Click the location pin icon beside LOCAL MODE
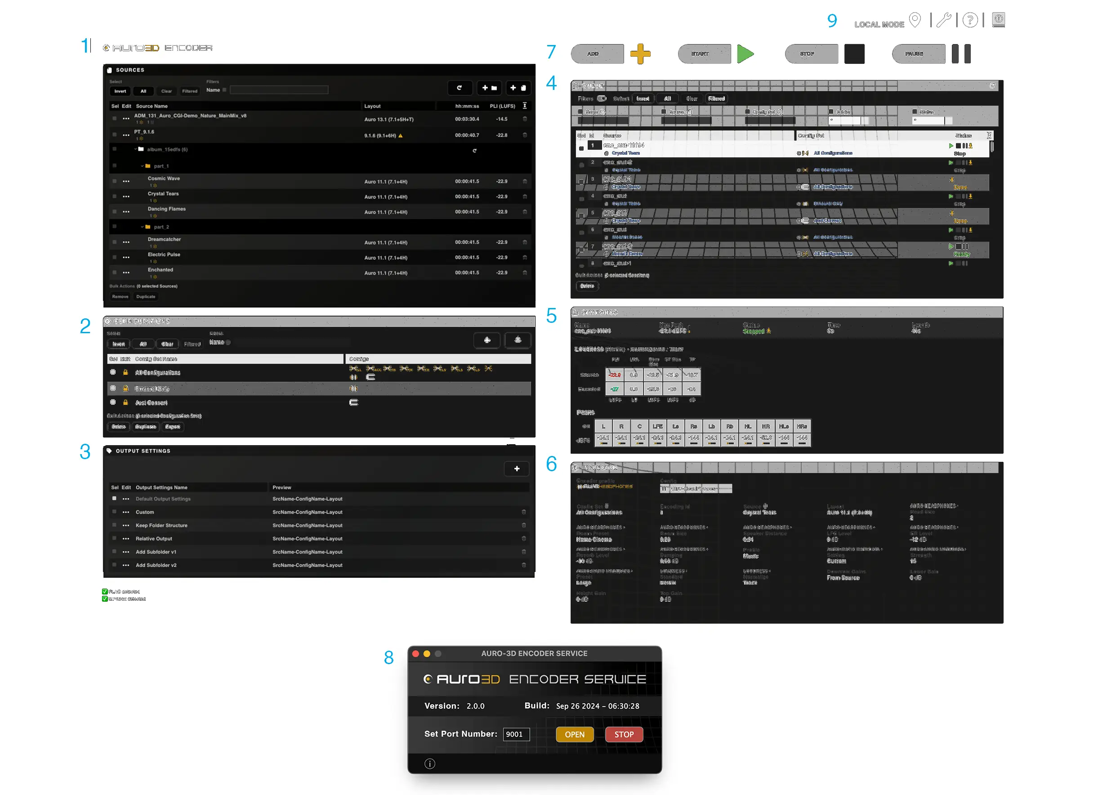 point(915,20)
